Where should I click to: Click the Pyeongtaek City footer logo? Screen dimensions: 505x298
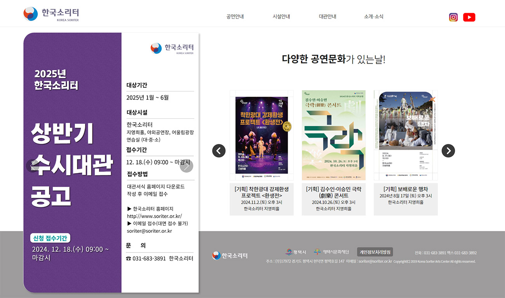coord(296,252)
